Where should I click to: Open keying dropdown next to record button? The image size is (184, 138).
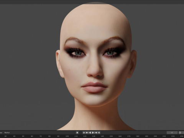pyautogui.click(x=80, y=133)
